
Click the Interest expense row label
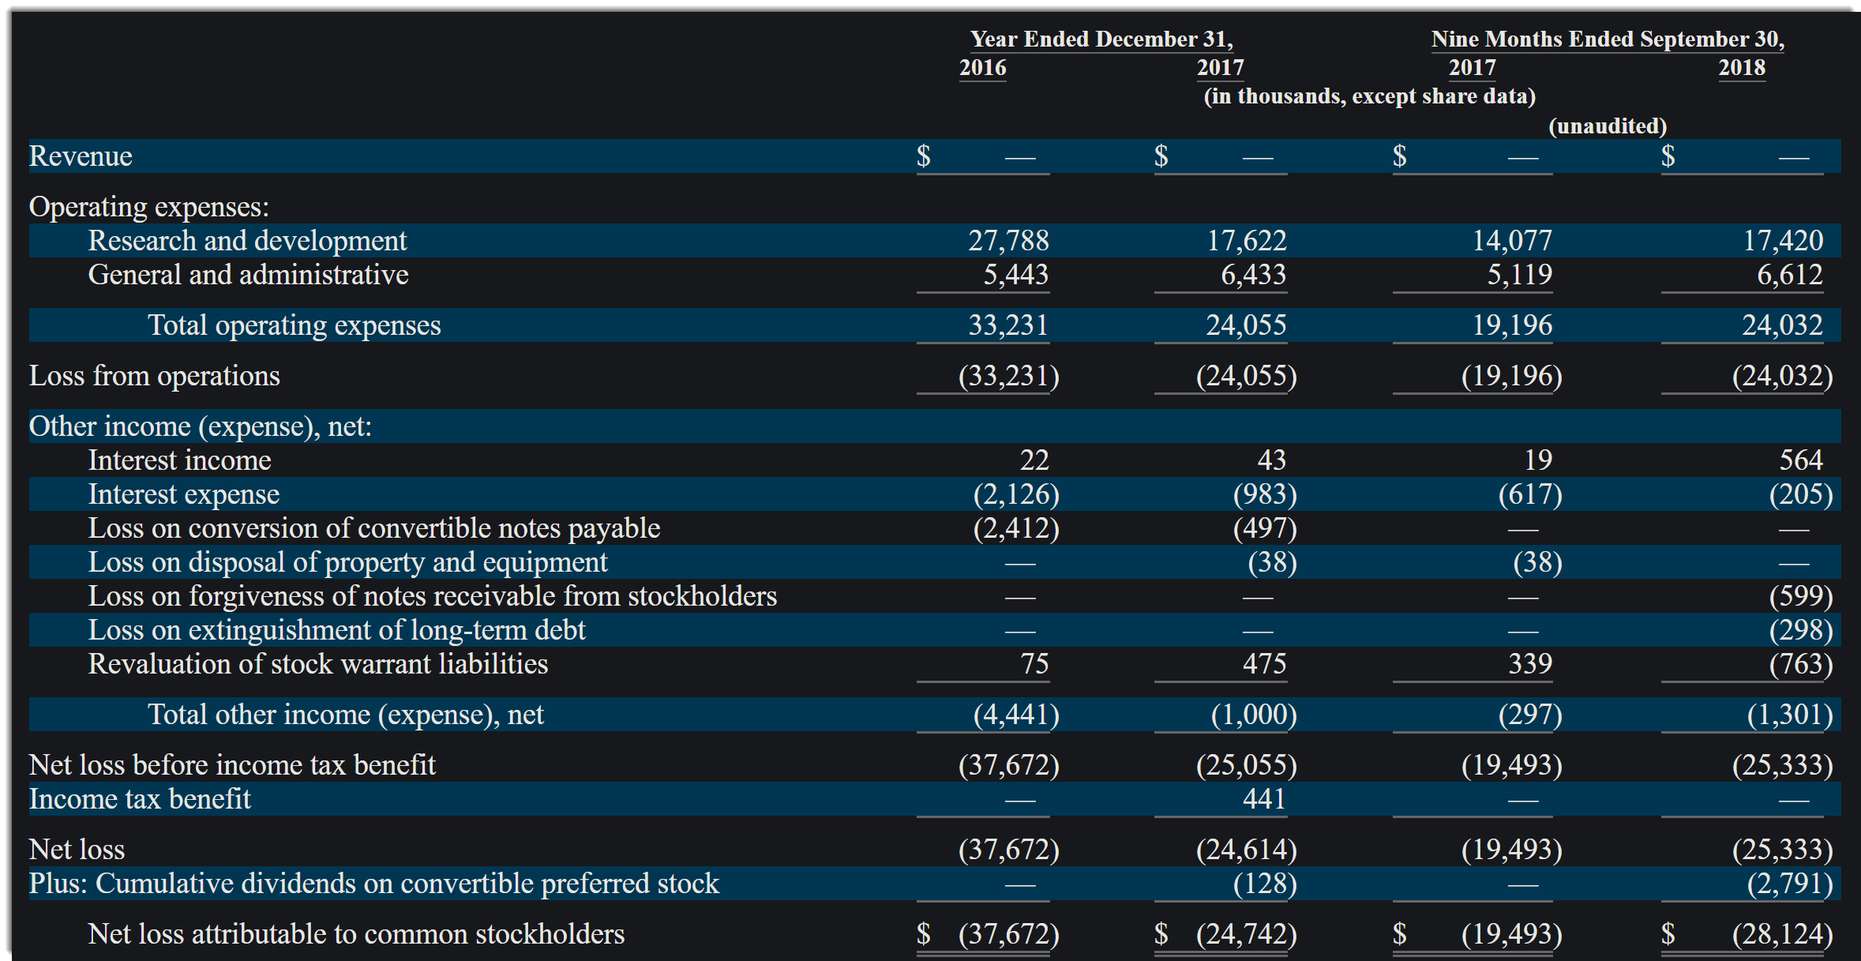(183, 494)
